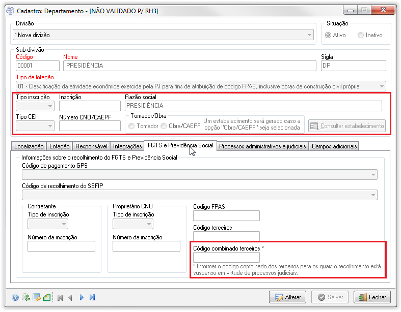Click the green sheet icon in bottom toolbar
The image size is (401, 312).
point(47,298)
